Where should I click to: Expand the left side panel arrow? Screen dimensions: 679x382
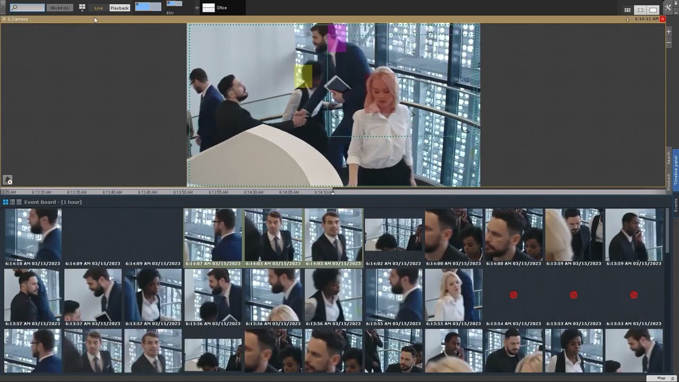[2, 8]
